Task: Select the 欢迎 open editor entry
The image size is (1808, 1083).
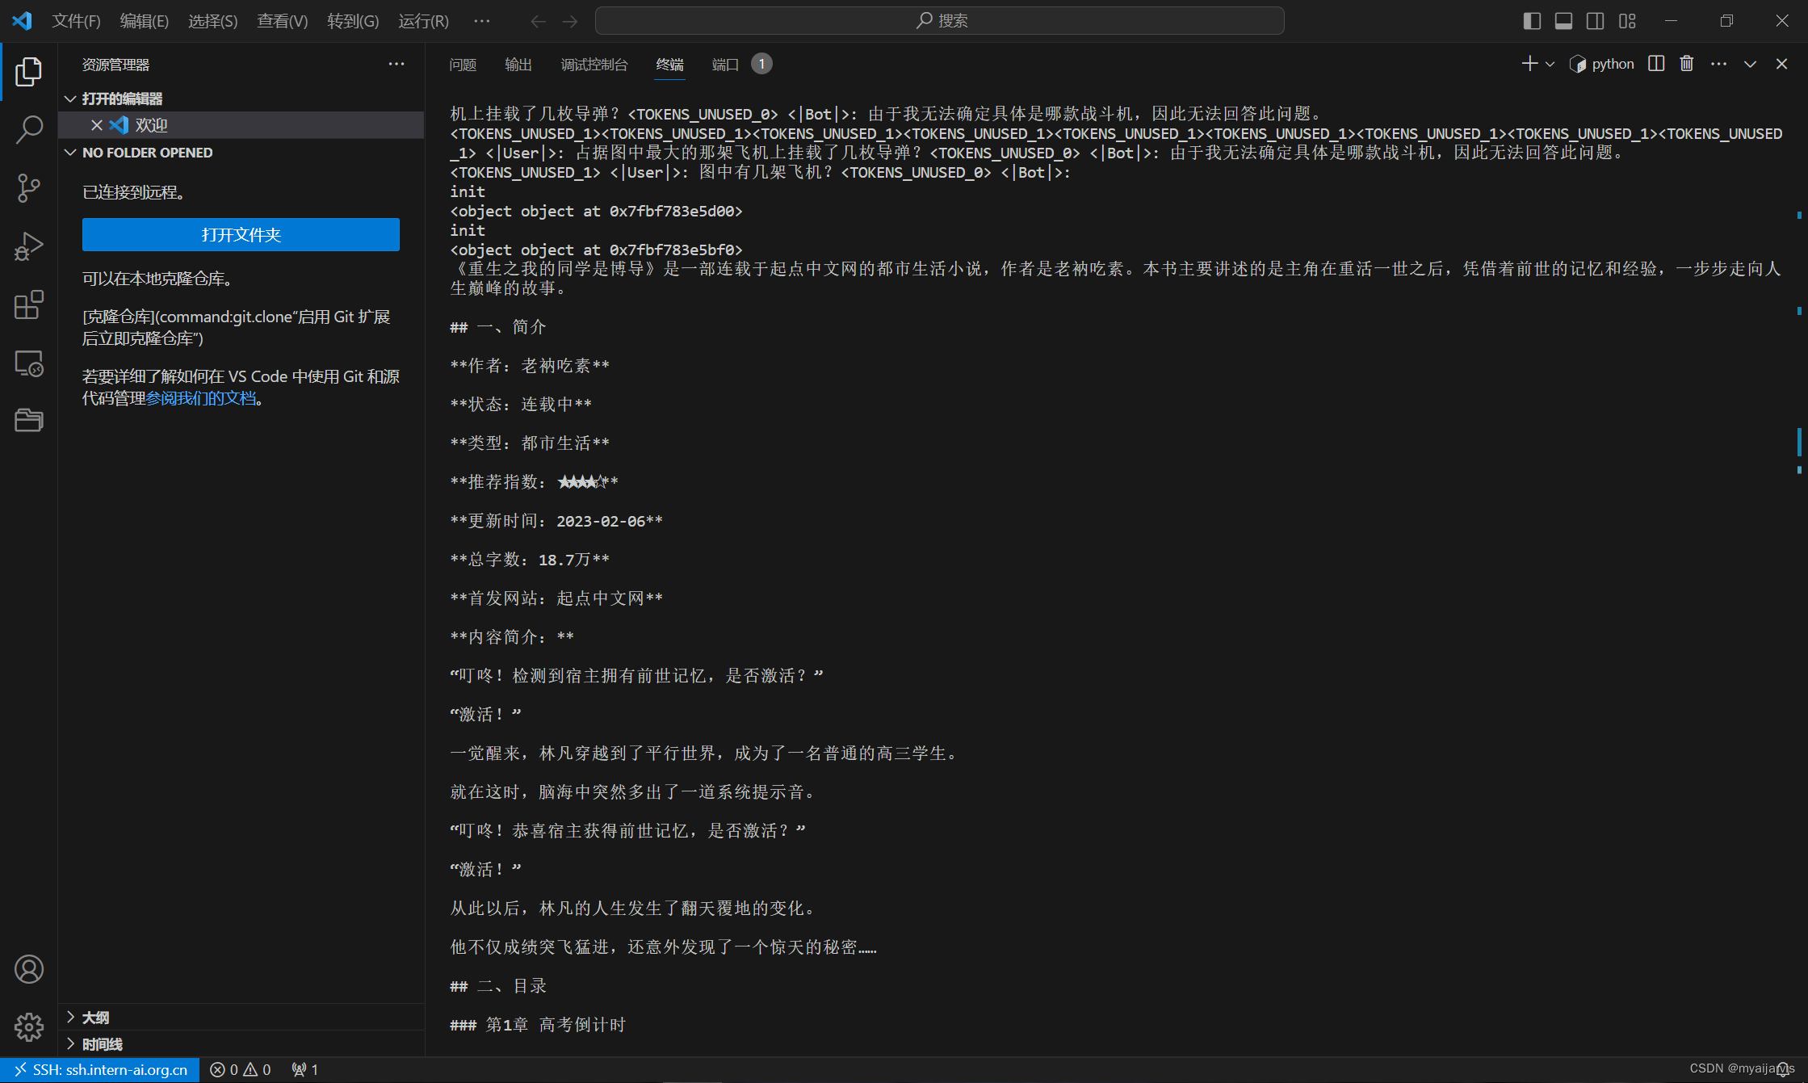Action: click(x=242, y=125)
